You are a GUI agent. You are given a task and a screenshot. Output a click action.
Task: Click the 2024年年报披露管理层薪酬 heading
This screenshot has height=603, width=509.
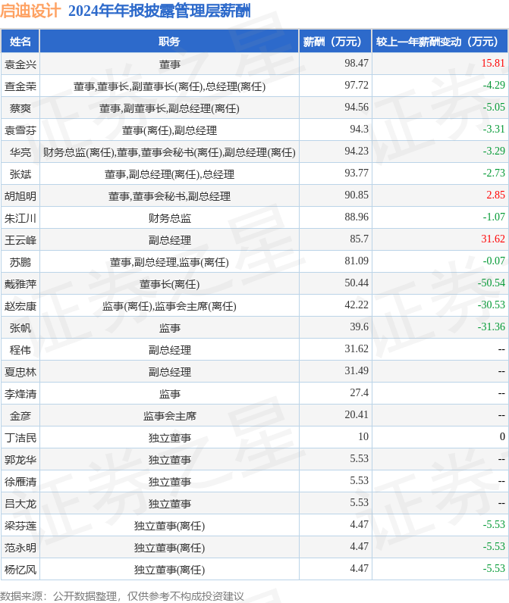pyautogui.click(x=159, y=11)
